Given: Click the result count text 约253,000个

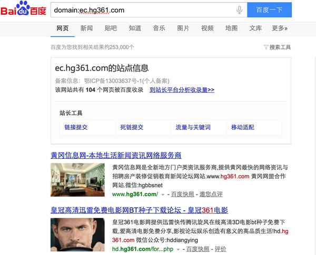Looking at the screenshot, I should [120, 47].
